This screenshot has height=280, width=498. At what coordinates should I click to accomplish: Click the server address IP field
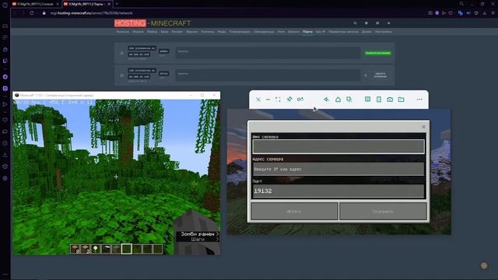338,169
